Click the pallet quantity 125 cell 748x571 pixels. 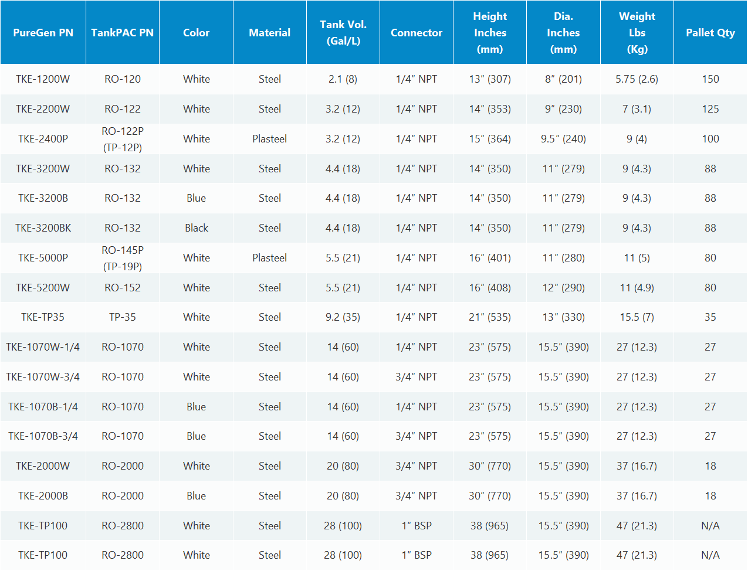coord(710,109)
